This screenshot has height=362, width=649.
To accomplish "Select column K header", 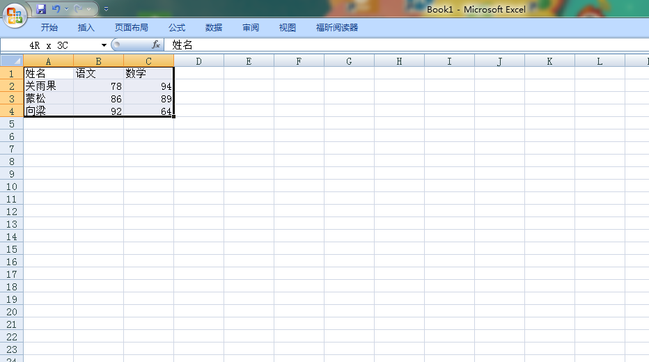I will point(549,62).
